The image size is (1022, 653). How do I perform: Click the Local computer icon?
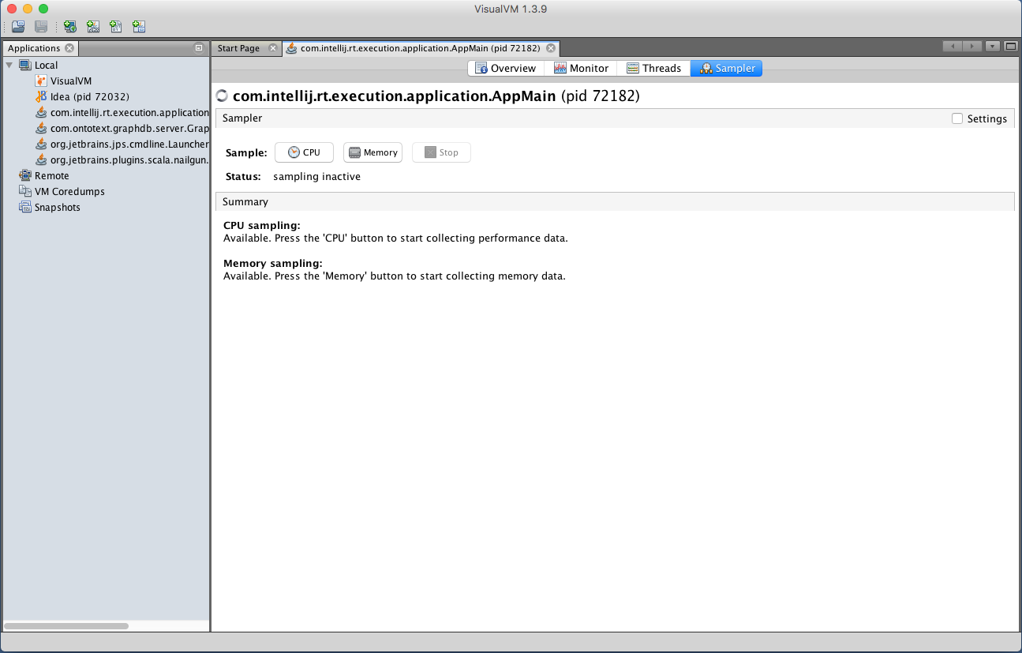[x=25, y=66]
